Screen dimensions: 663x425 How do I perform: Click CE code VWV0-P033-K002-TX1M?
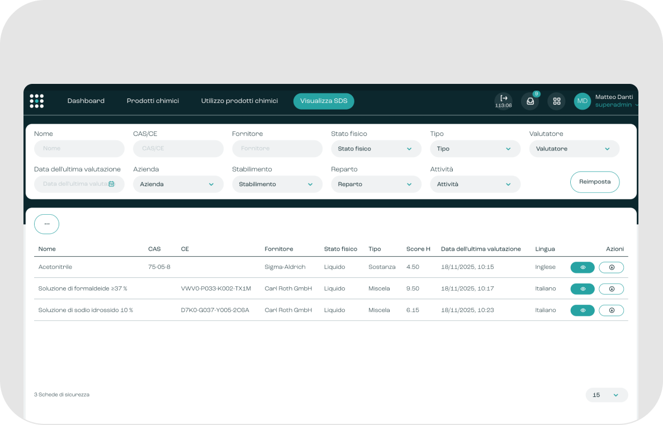point(216,289)
